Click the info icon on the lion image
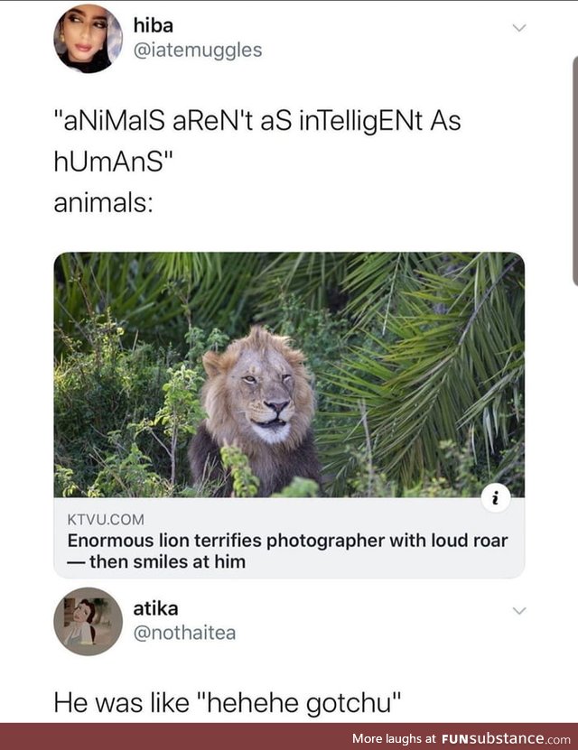The image size is (578, 750). coord(496,499)
